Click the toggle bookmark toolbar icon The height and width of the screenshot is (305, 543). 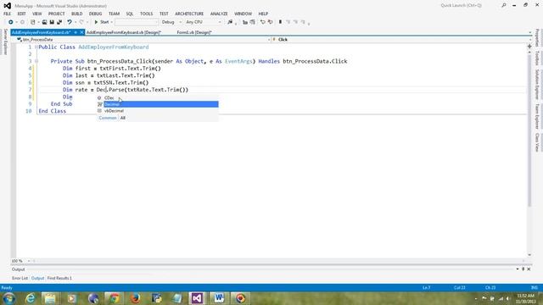click(x=280, y=22)
